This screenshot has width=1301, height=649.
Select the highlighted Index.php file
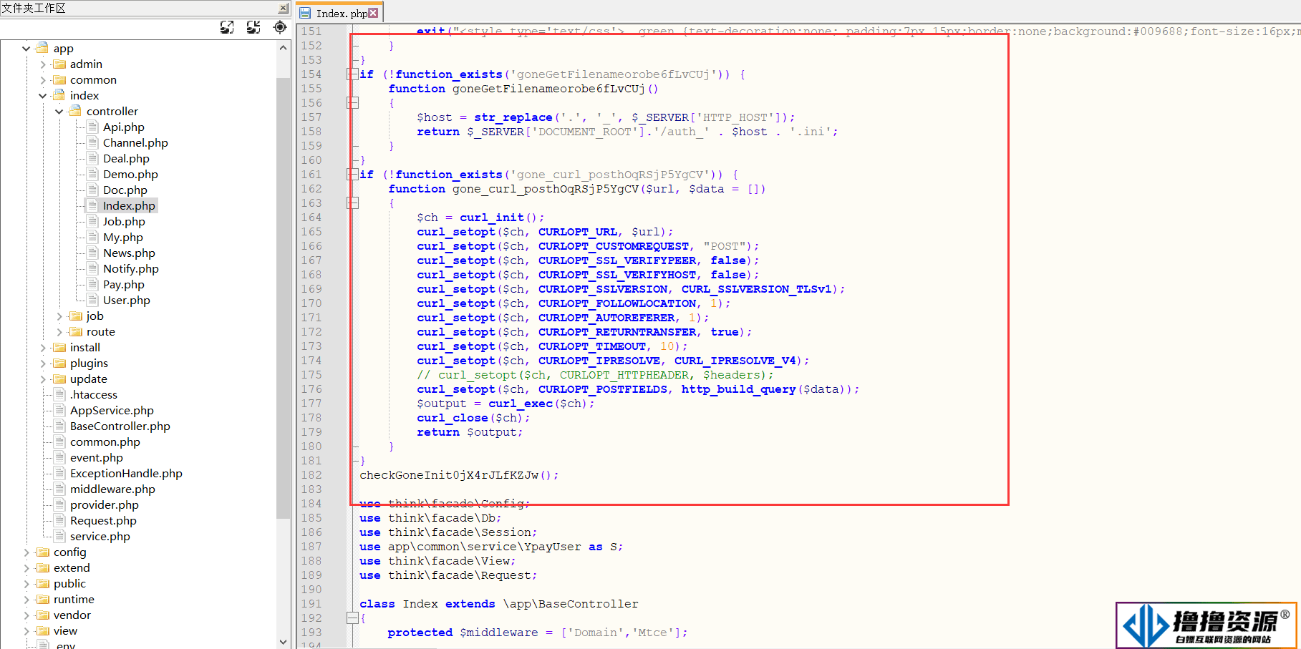pyautogui.click(x=129, y=206)
